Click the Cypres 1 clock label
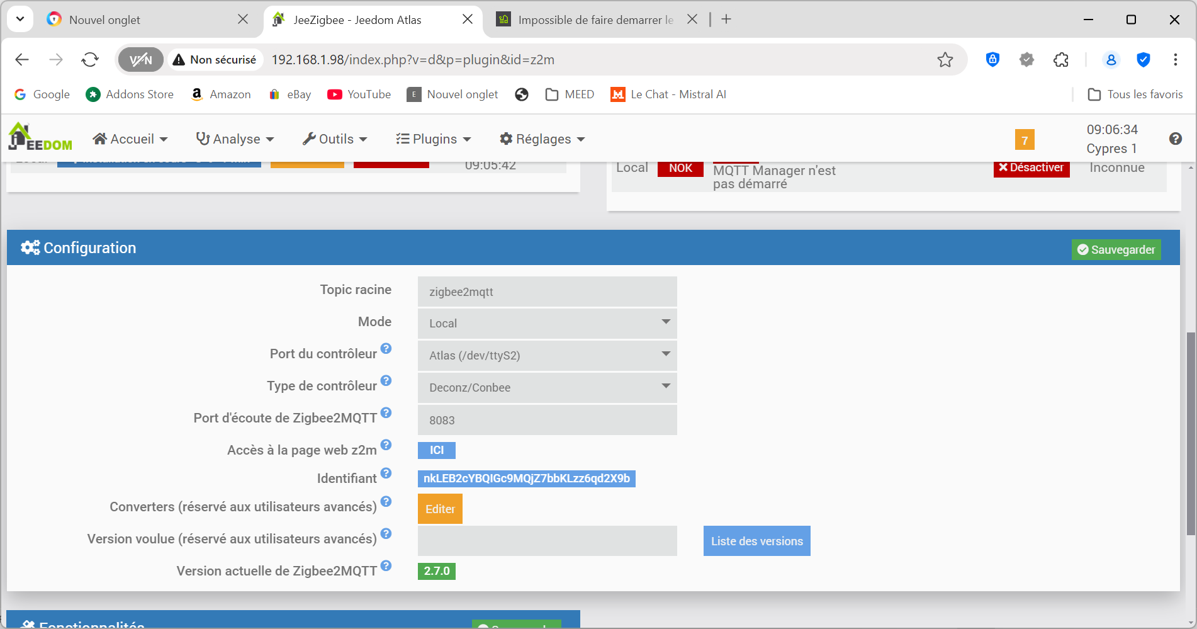The width and height of the screenshot is (1197, 629). click(x=1111, y=149)
